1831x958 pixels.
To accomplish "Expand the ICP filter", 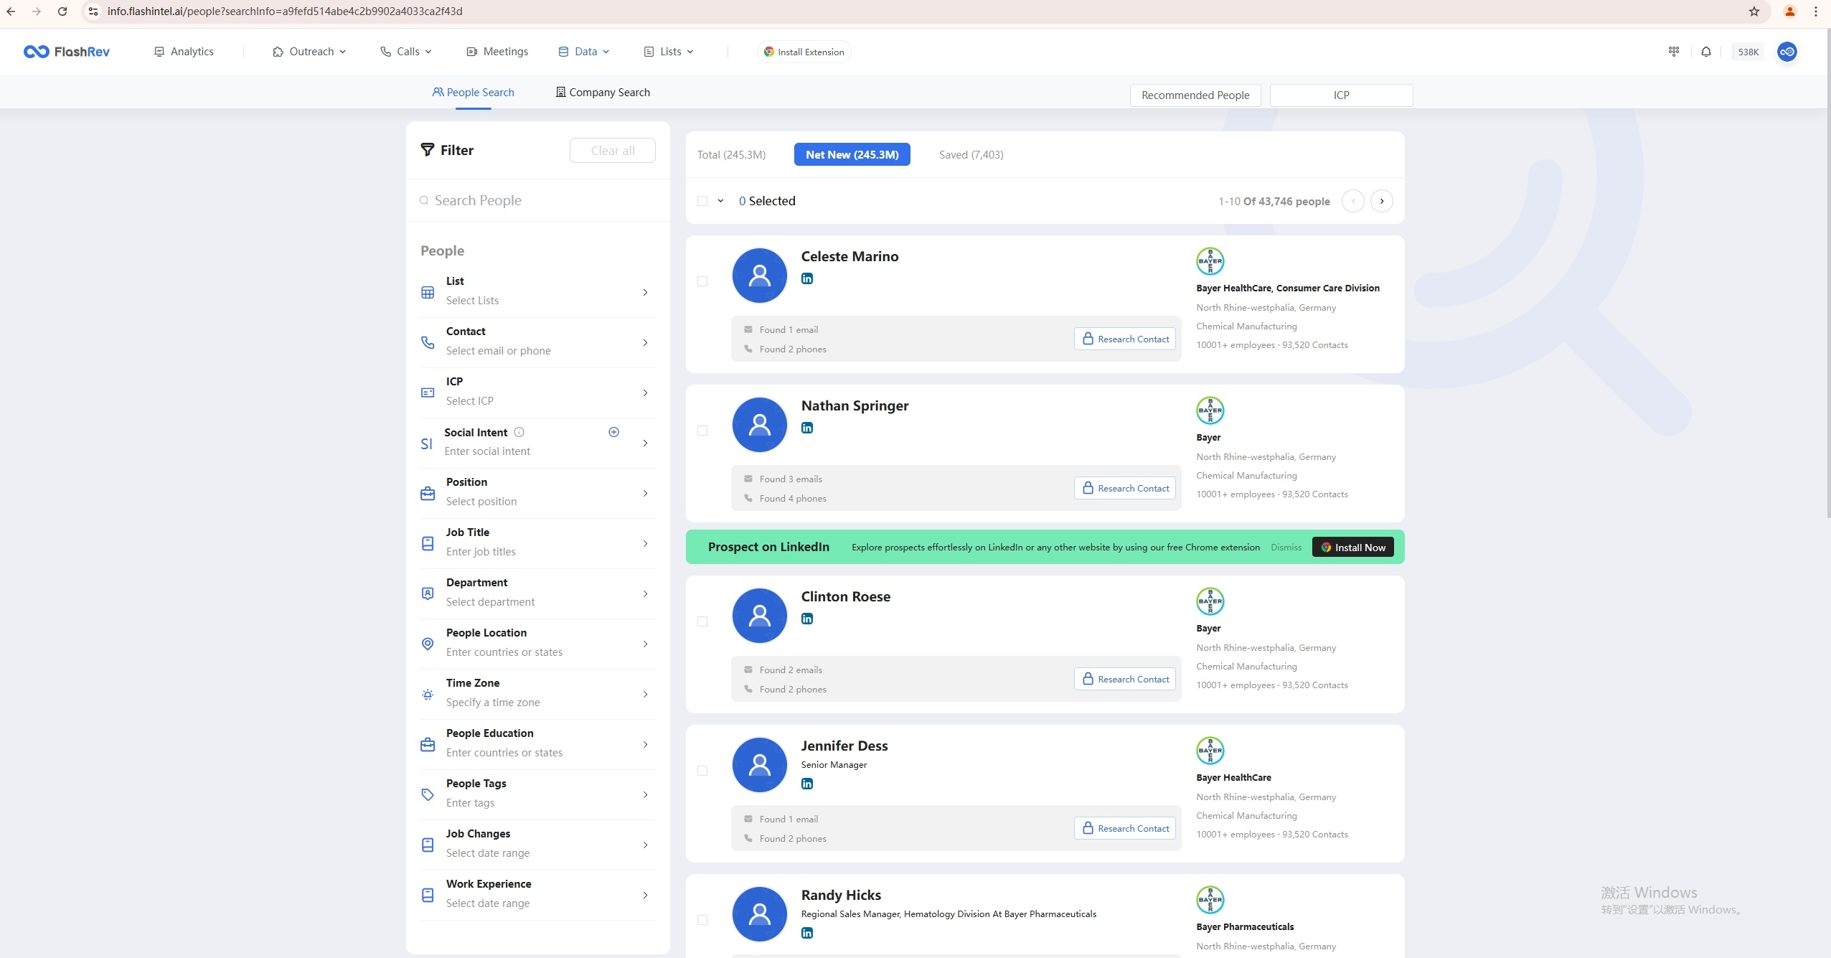I will coord(537,393).
